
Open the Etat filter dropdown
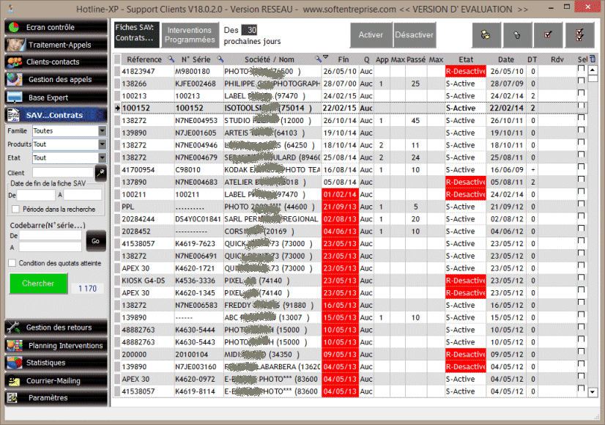click(102, 158)
